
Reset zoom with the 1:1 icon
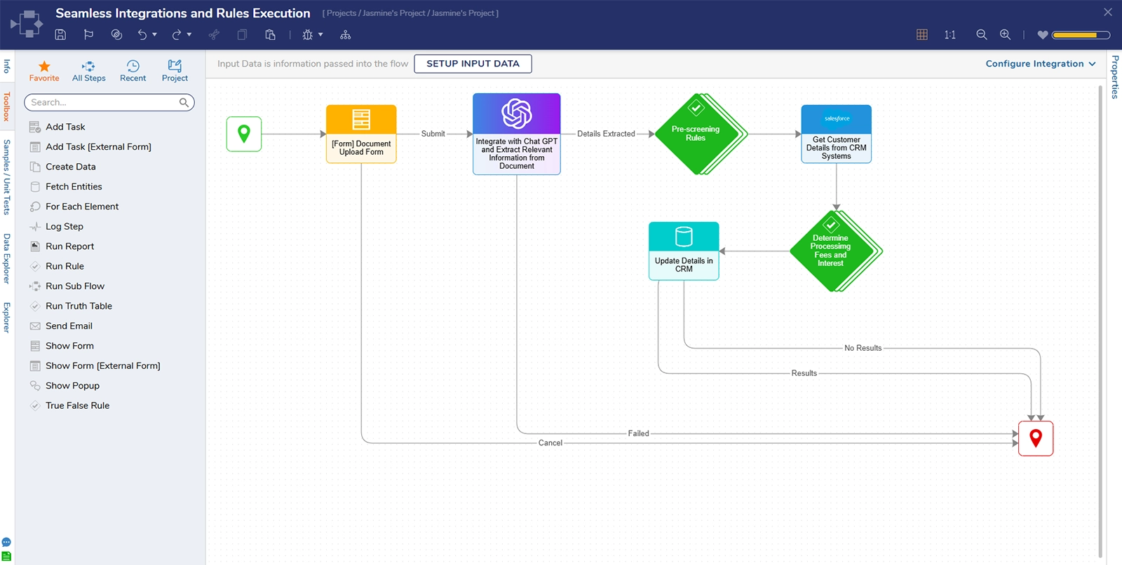tap(949, 35)
